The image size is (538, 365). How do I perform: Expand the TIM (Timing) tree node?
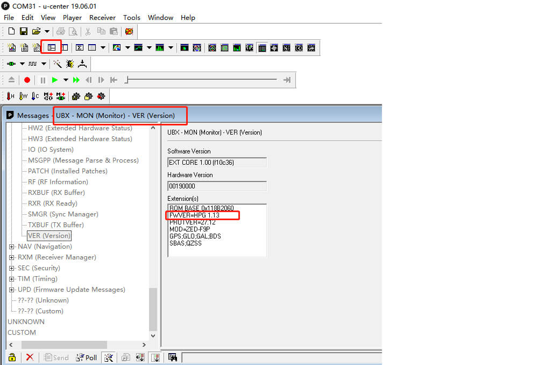(x=12, y=279)
